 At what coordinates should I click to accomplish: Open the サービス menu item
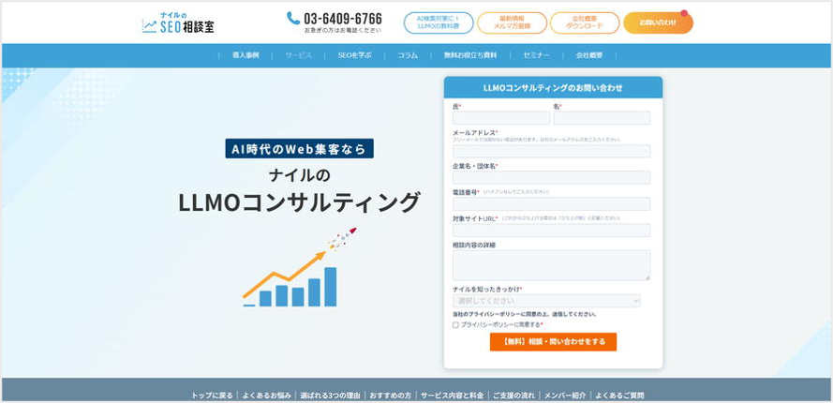(298, 55)
